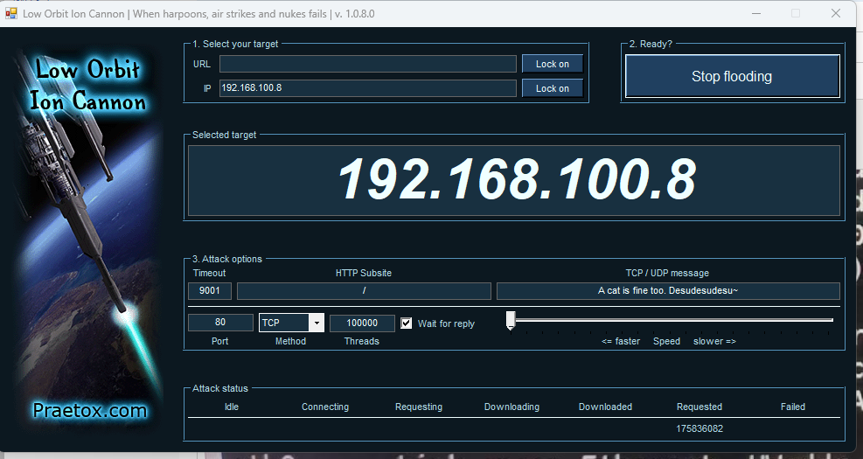Open the Method dropdown arrow
863x459 pixels.
click(x=317, y=323)
